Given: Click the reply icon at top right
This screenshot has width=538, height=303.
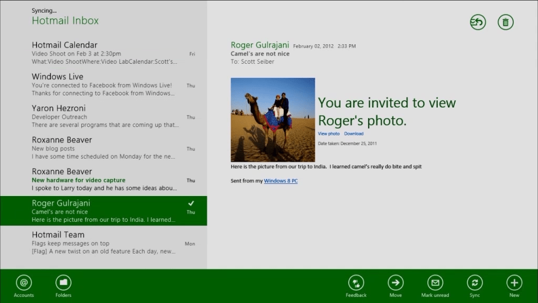Looking at the screenshot, I should (x=478, y=22).
